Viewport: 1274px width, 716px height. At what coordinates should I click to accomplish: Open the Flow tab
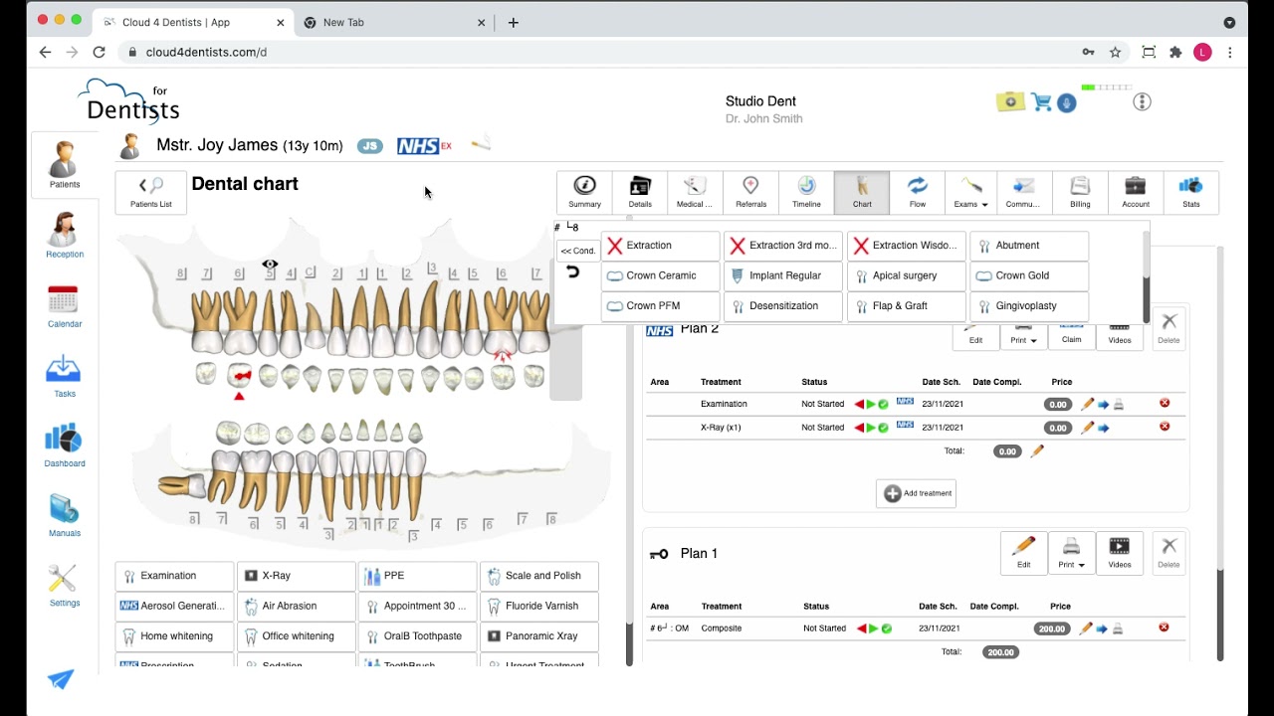918,192
